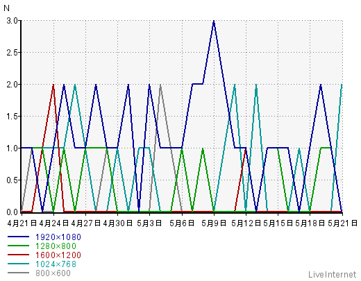The height and width of the screenshot is (281, 361).
Task: Click the red peak at 4月24日
Action: [x=53, y=85]
